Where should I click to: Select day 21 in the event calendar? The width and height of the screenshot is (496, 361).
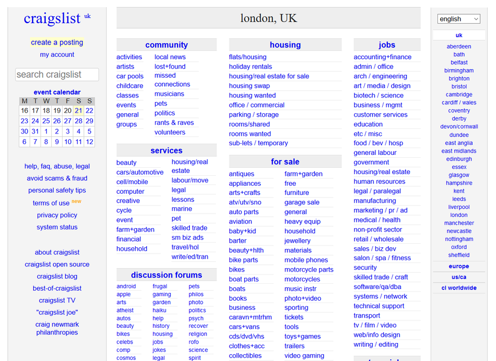78,110
